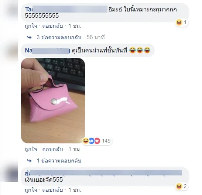Image resolution: width=202 pixels, height=195 pixels.
Task: Open the 149 reactions count
Action: 106,141
